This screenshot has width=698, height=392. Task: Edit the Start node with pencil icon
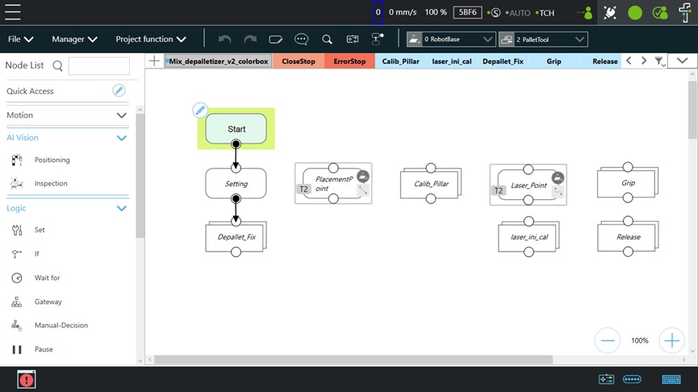pos(200,110)
